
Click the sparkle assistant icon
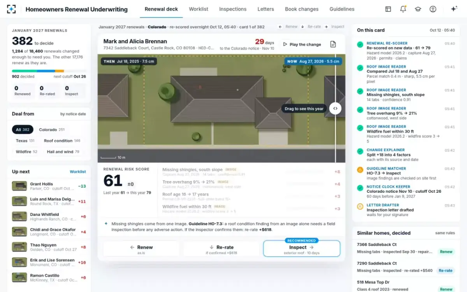click(x=454, y=9)
